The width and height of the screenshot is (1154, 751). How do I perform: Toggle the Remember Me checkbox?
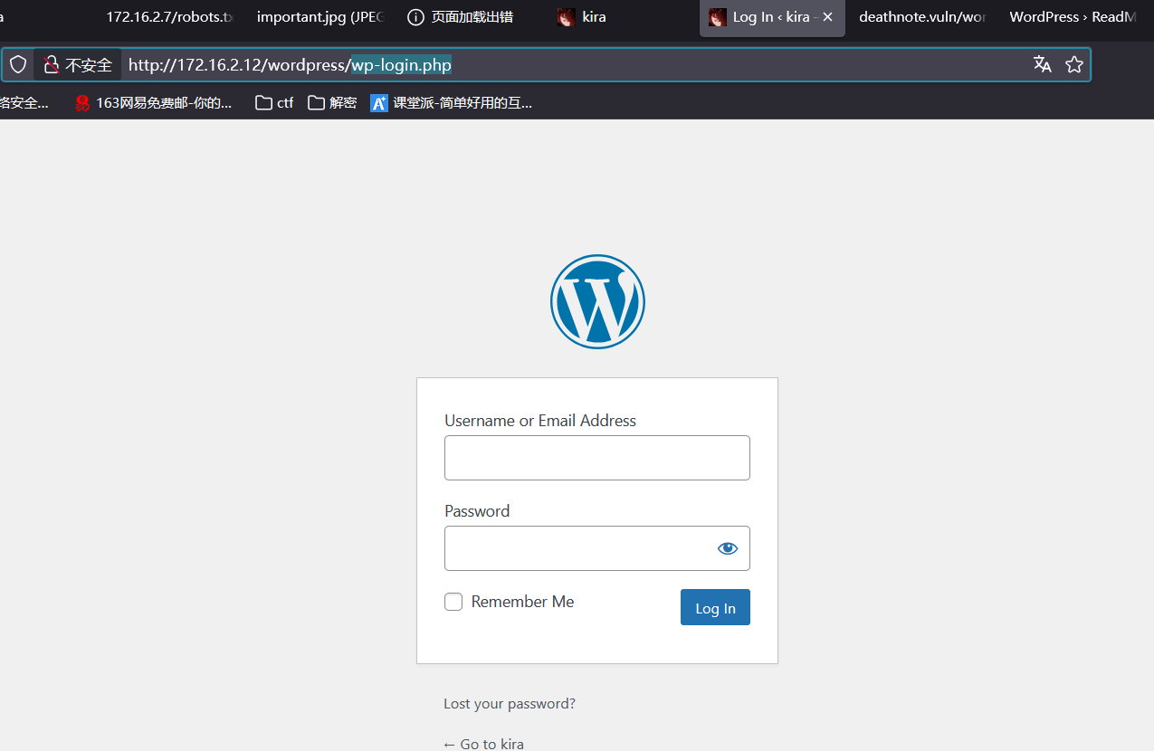(453, 602)
